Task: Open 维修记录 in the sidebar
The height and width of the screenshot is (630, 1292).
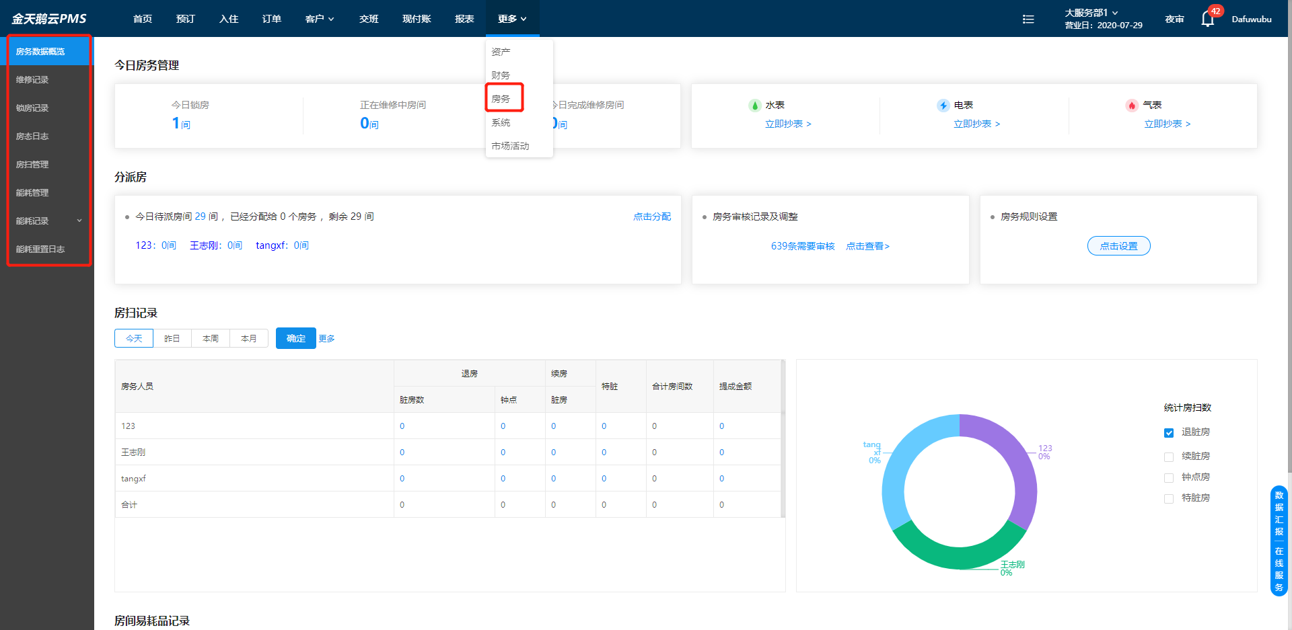Action: [x=48, y=79]
